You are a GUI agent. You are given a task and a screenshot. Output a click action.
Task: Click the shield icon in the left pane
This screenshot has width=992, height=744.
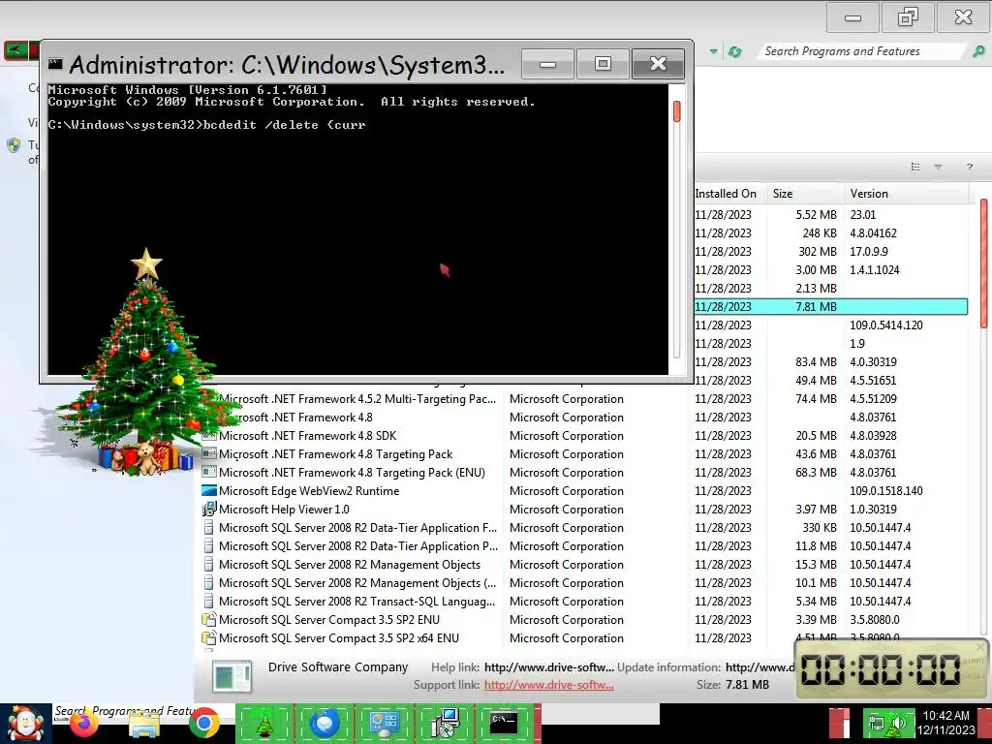pos(14,145)
